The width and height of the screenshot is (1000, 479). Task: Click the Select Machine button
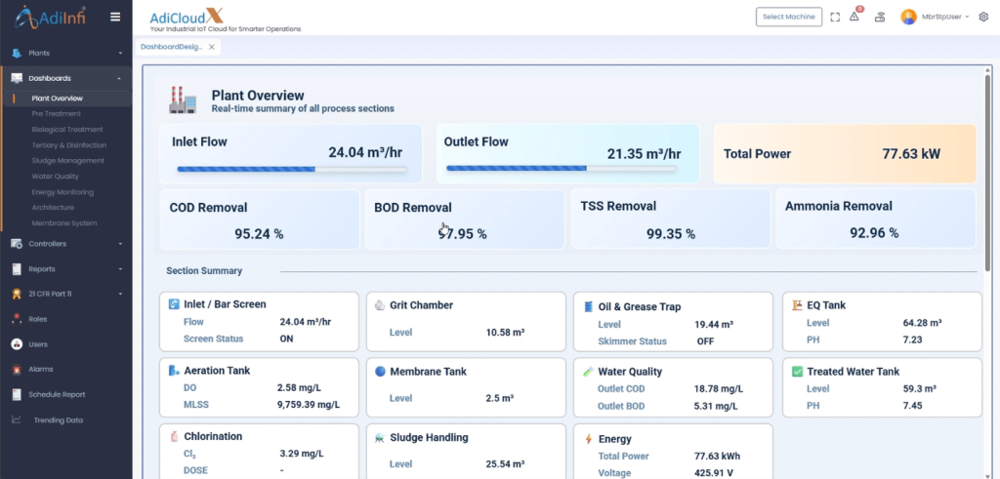point(789,18)
